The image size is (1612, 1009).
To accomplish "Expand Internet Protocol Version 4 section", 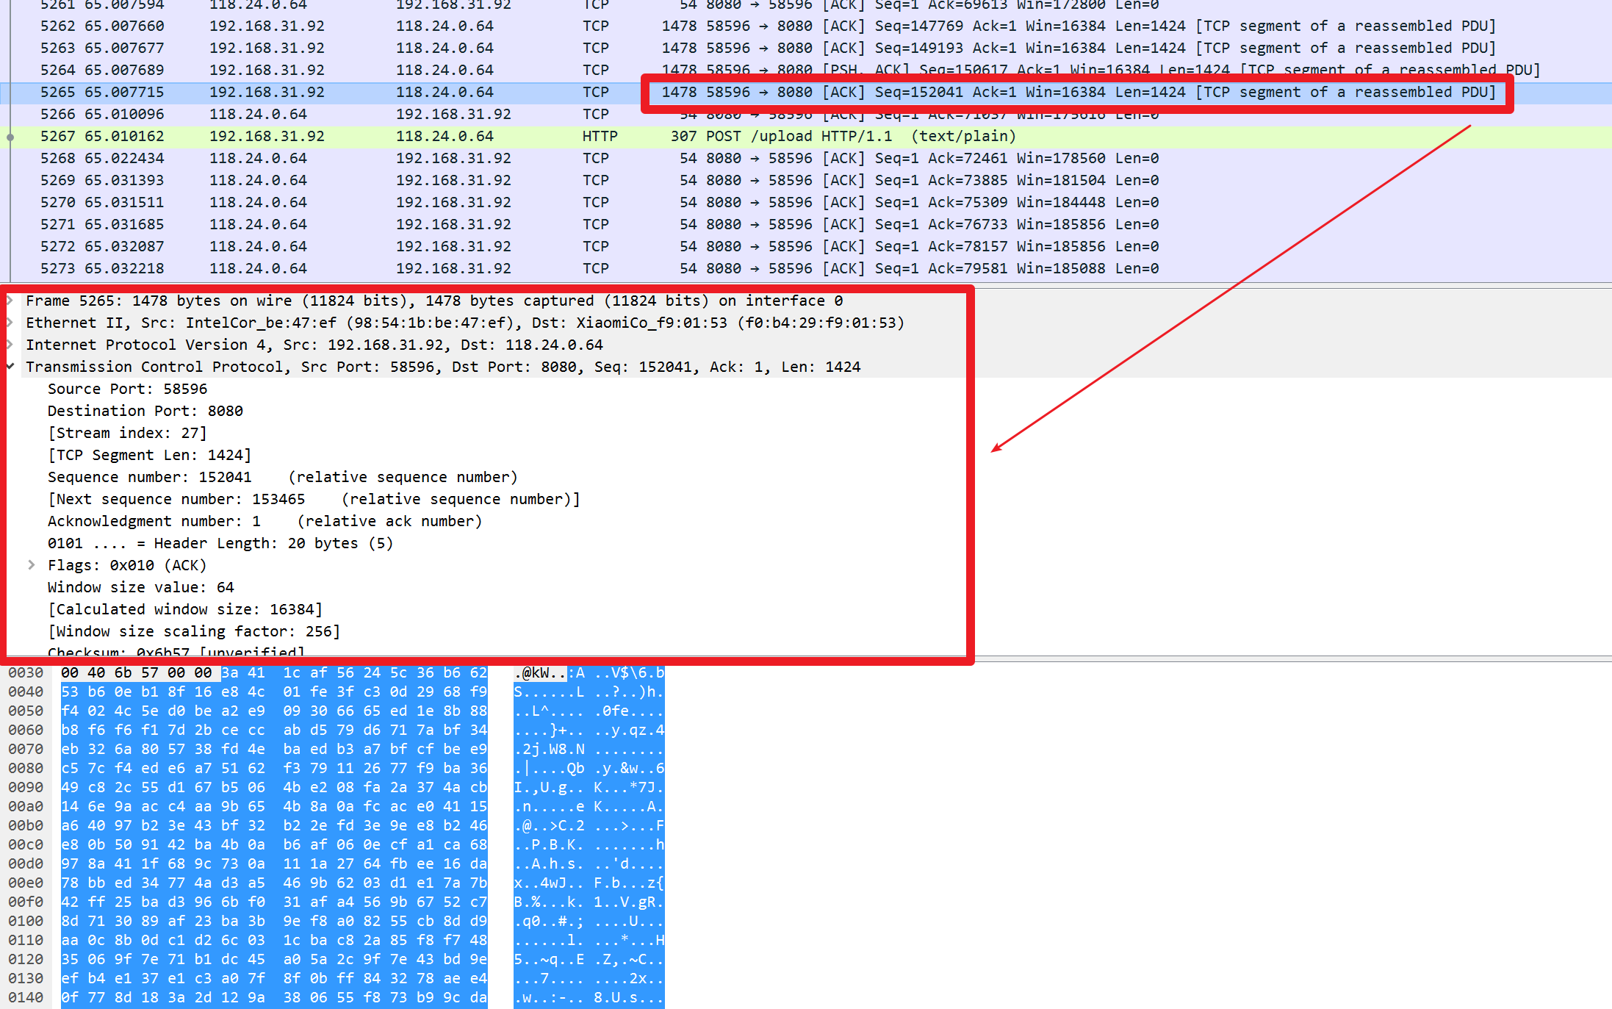I will pyautogui.click(x=10, y=345).
